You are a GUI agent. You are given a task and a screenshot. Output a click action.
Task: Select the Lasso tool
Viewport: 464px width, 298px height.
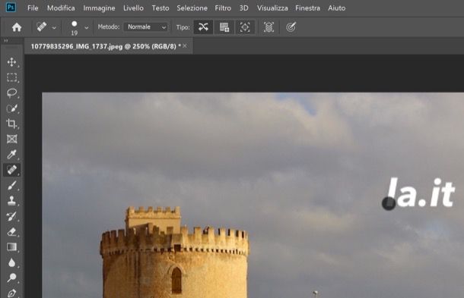point(12,93)
